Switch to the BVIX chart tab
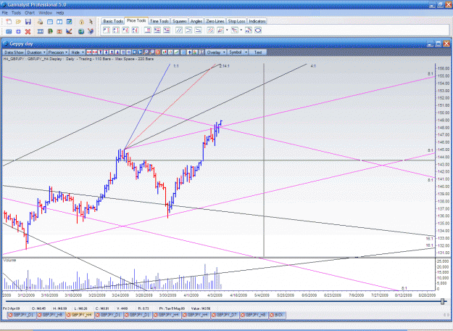This screenshot has width=453, height=331. [x=278, y=315]
